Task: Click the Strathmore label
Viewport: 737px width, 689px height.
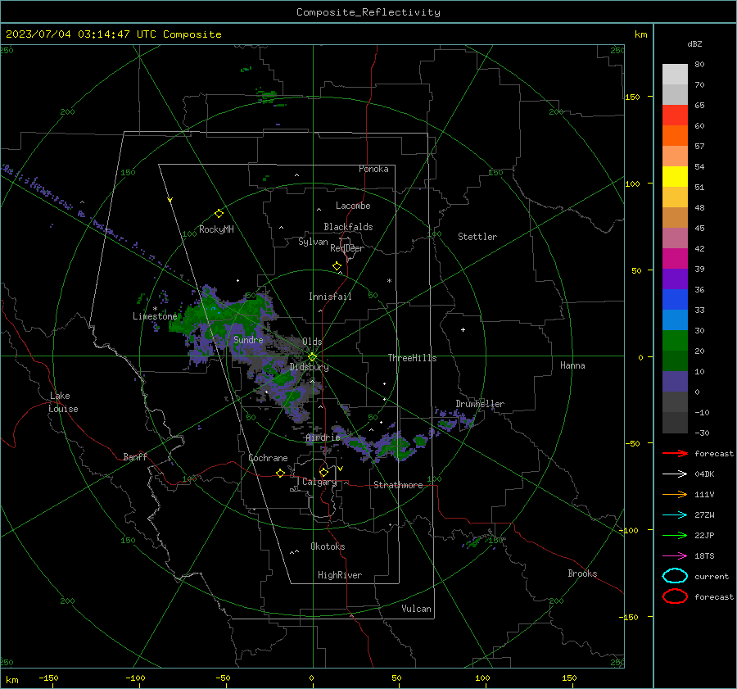Action: 398,485
